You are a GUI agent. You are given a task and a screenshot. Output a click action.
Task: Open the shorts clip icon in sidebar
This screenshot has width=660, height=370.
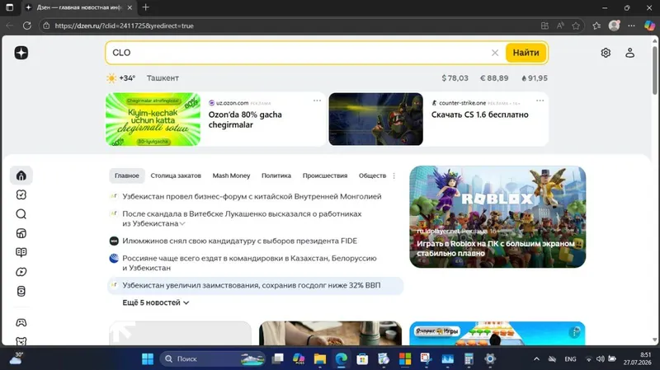[x=21, y=292]
